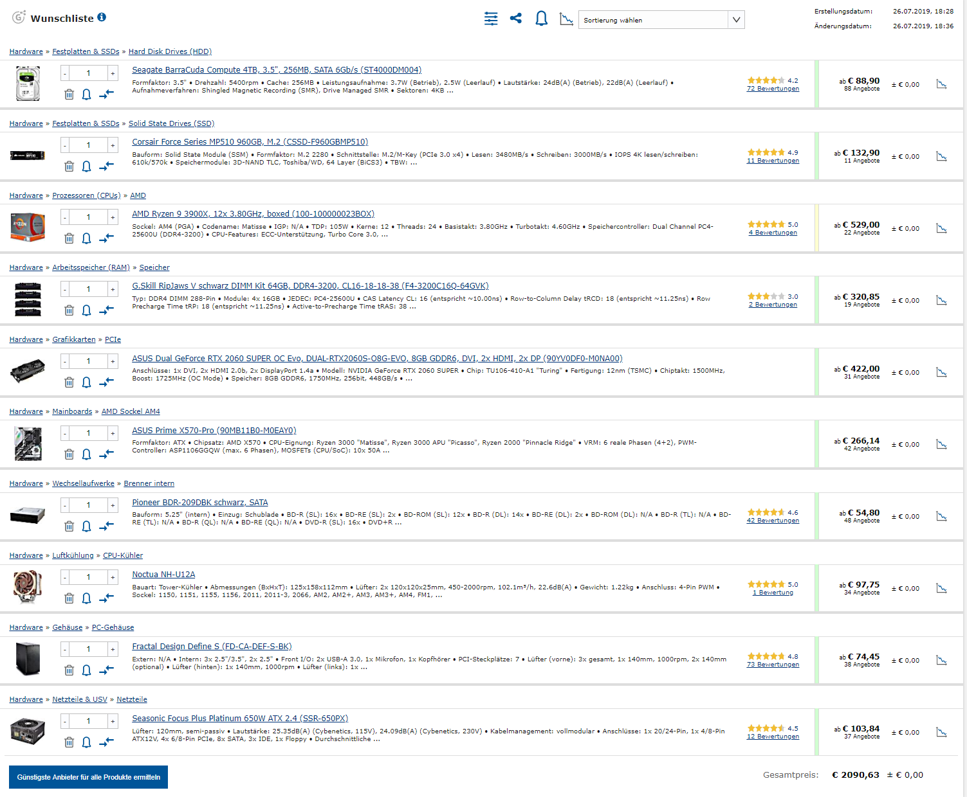Show price history for AMD Ryzen 9 3900X

[941, 228]
